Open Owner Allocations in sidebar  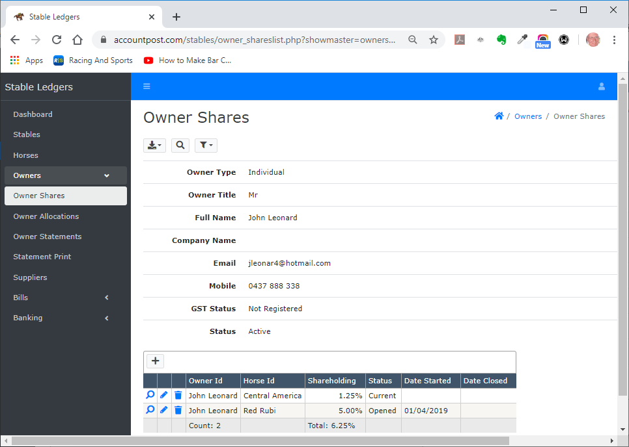click(x=66, y=216)
